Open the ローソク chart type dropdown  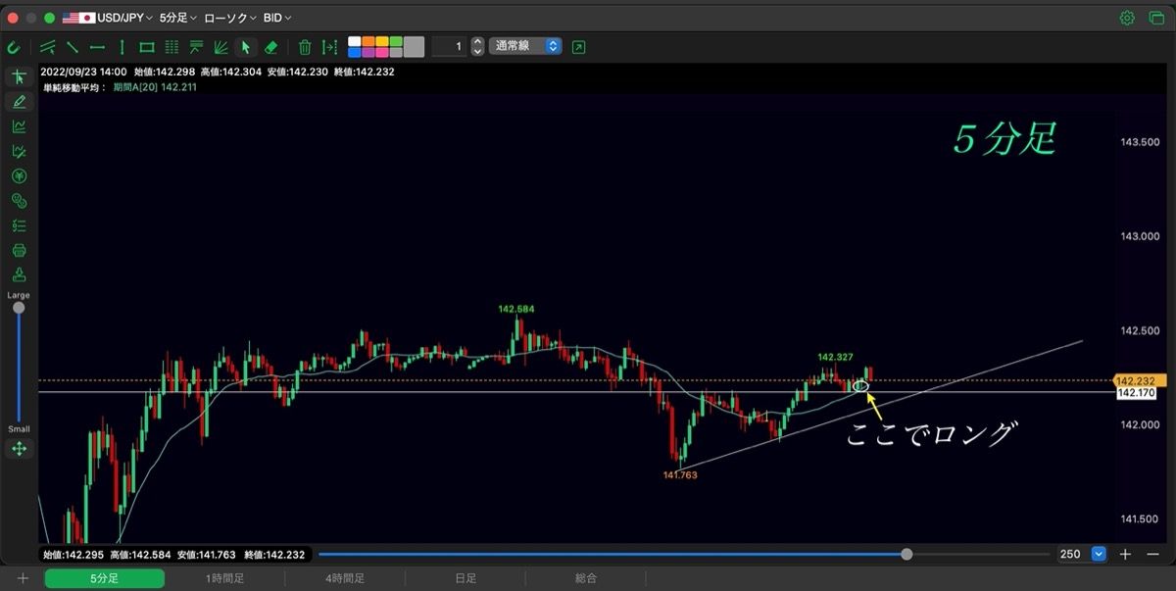click(x=230, y=18)
